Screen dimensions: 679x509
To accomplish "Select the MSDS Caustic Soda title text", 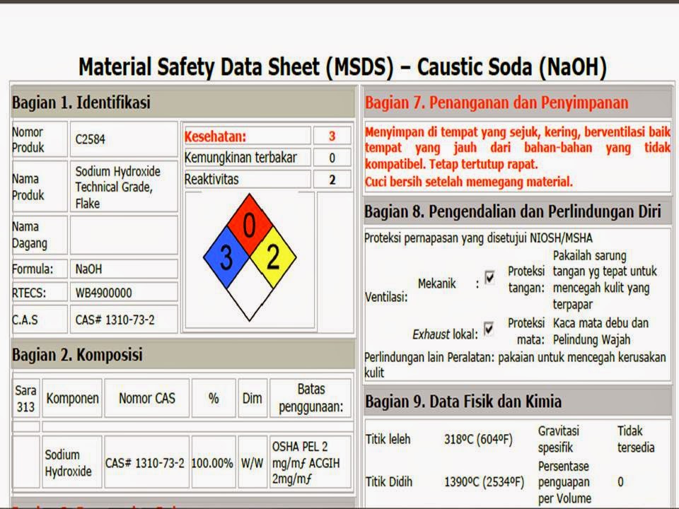I will tap(338, 64).
